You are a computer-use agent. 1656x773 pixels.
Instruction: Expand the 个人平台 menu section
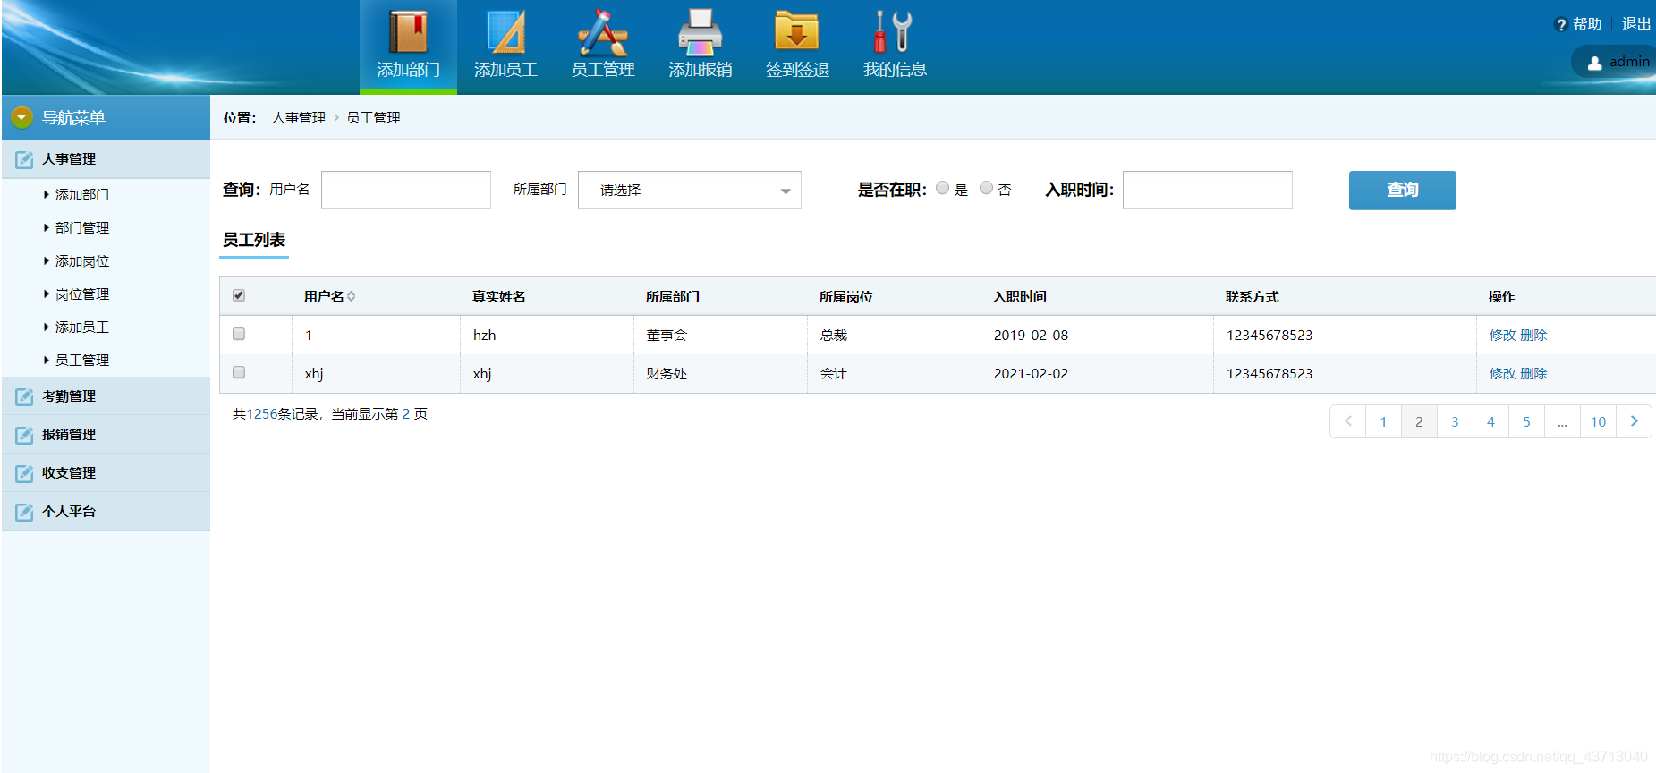pos(106,512)
